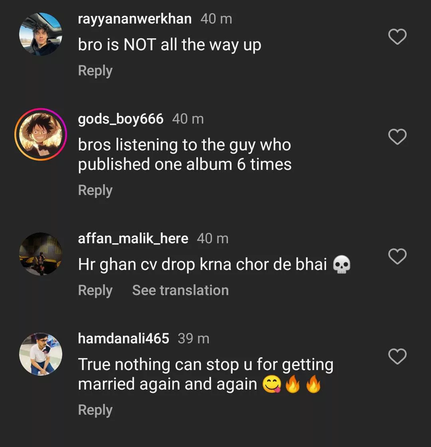Open hamdanali465 username profile
Viewport: 431px width, 447px height.
(123, 339)
